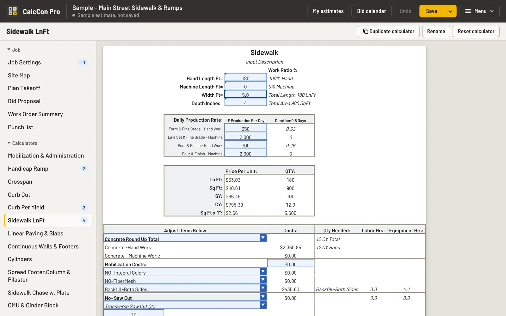This screenshot has height=316, width=506.
Task: Click the Hand Length Ft input field
Action: pos(245,78)
